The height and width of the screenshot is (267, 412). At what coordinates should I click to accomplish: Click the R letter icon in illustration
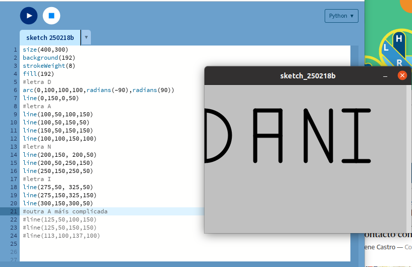click(399, 62)
